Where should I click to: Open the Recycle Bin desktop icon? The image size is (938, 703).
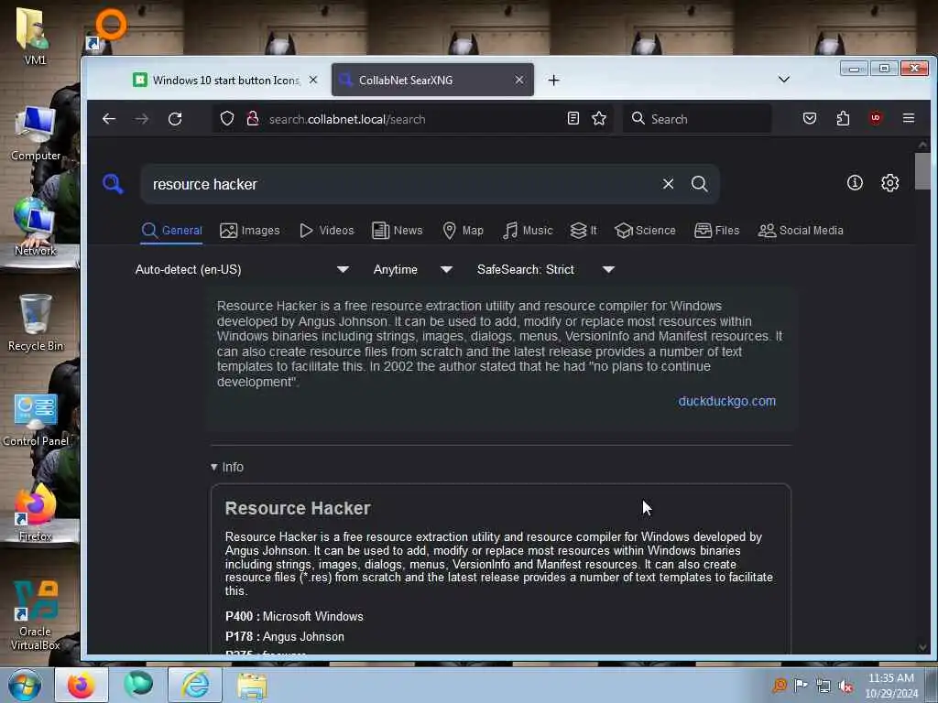click(36, 322)
